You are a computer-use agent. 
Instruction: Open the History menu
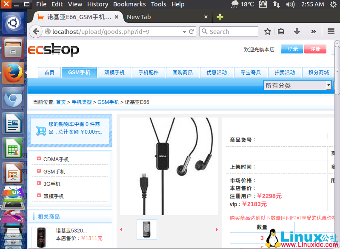click(97, 4)
